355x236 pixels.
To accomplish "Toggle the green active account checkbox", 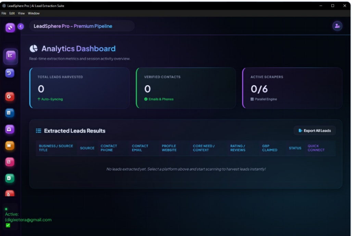I will coord(8,225).
